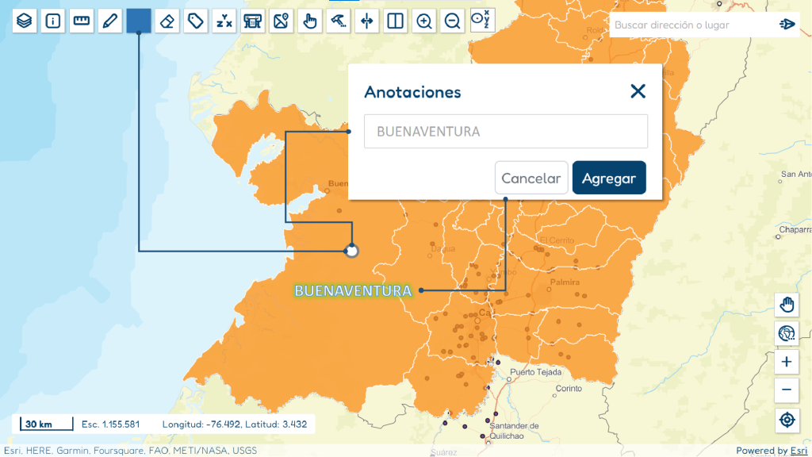Toggle the split view panel tool
Viewport: 812px width, 457px height.
(395, 21)
